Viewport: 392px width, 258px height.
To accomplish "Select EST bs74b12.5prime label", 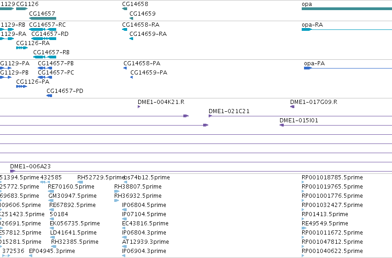I will click(147, 178).
